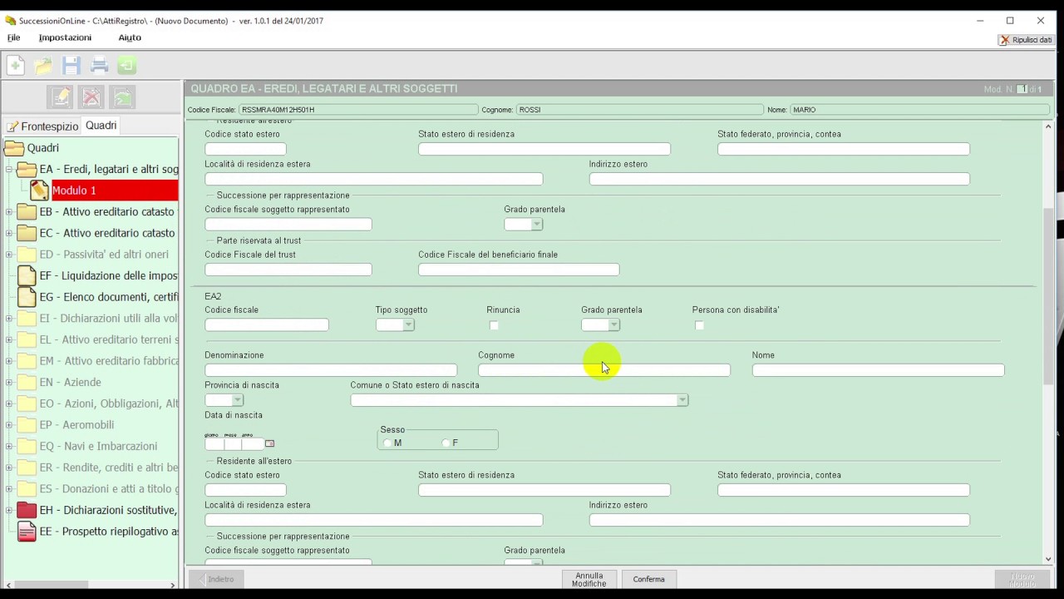Click the red EH Dichiarazioni sostitutive folder icon

(x=27, y=510)
